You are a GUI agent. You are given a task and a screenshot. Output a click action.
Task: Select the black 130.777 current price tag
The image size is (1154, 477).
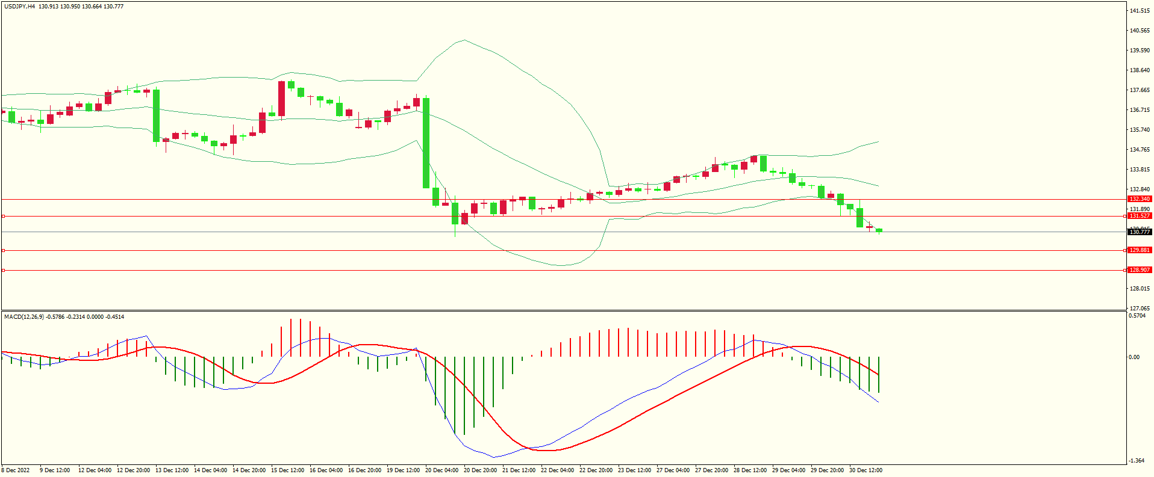[1139, 232]
